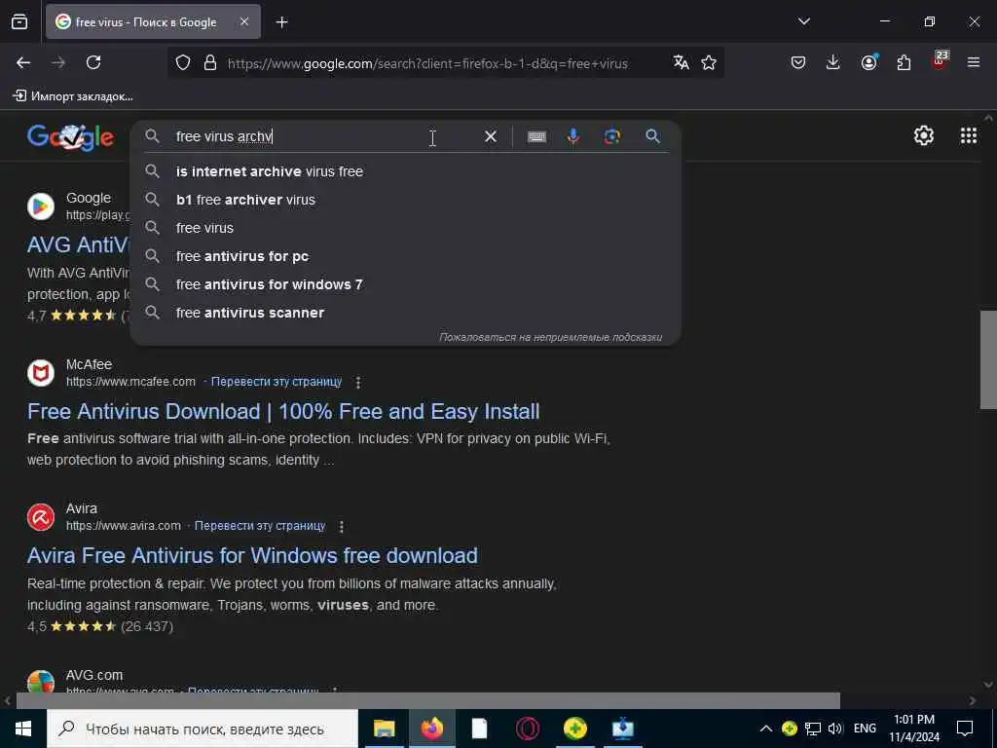Open Windows Start menu
The width and height of the screenshot is (997, 748).
click(23, 729)
